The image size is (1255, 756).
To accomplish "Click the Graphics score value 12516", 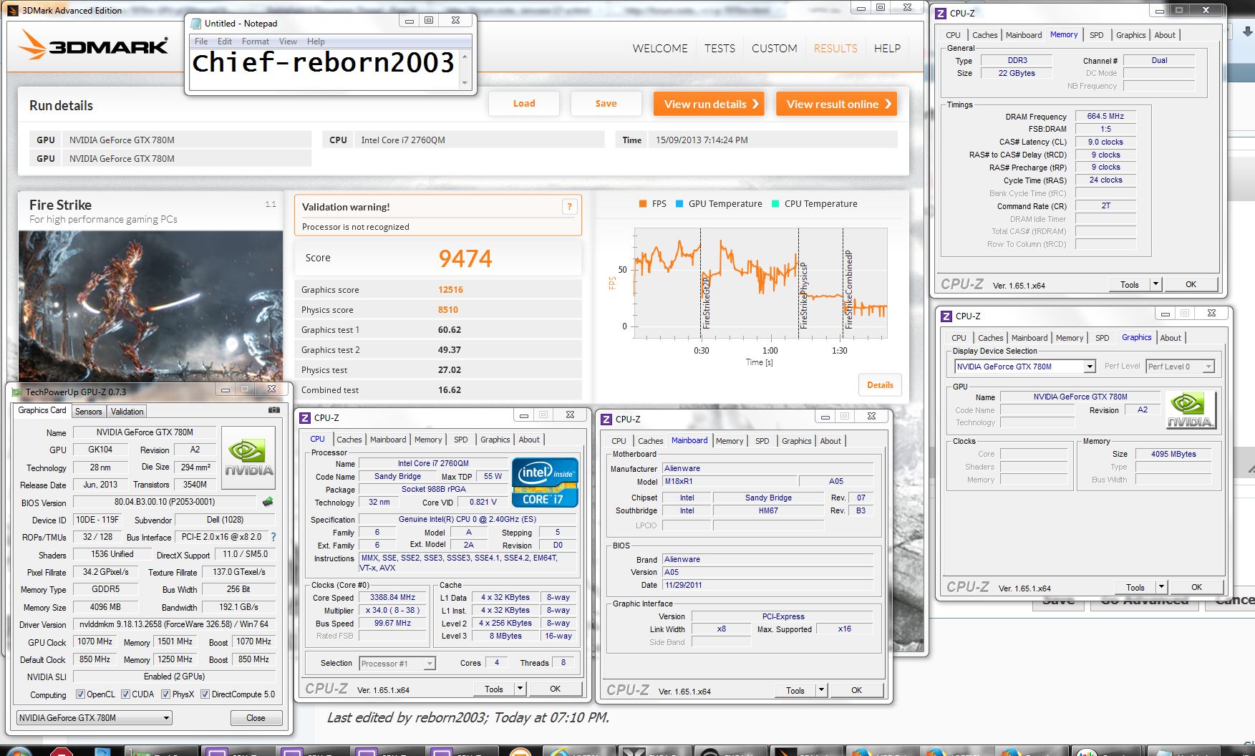I will click(x=450, y=290).
